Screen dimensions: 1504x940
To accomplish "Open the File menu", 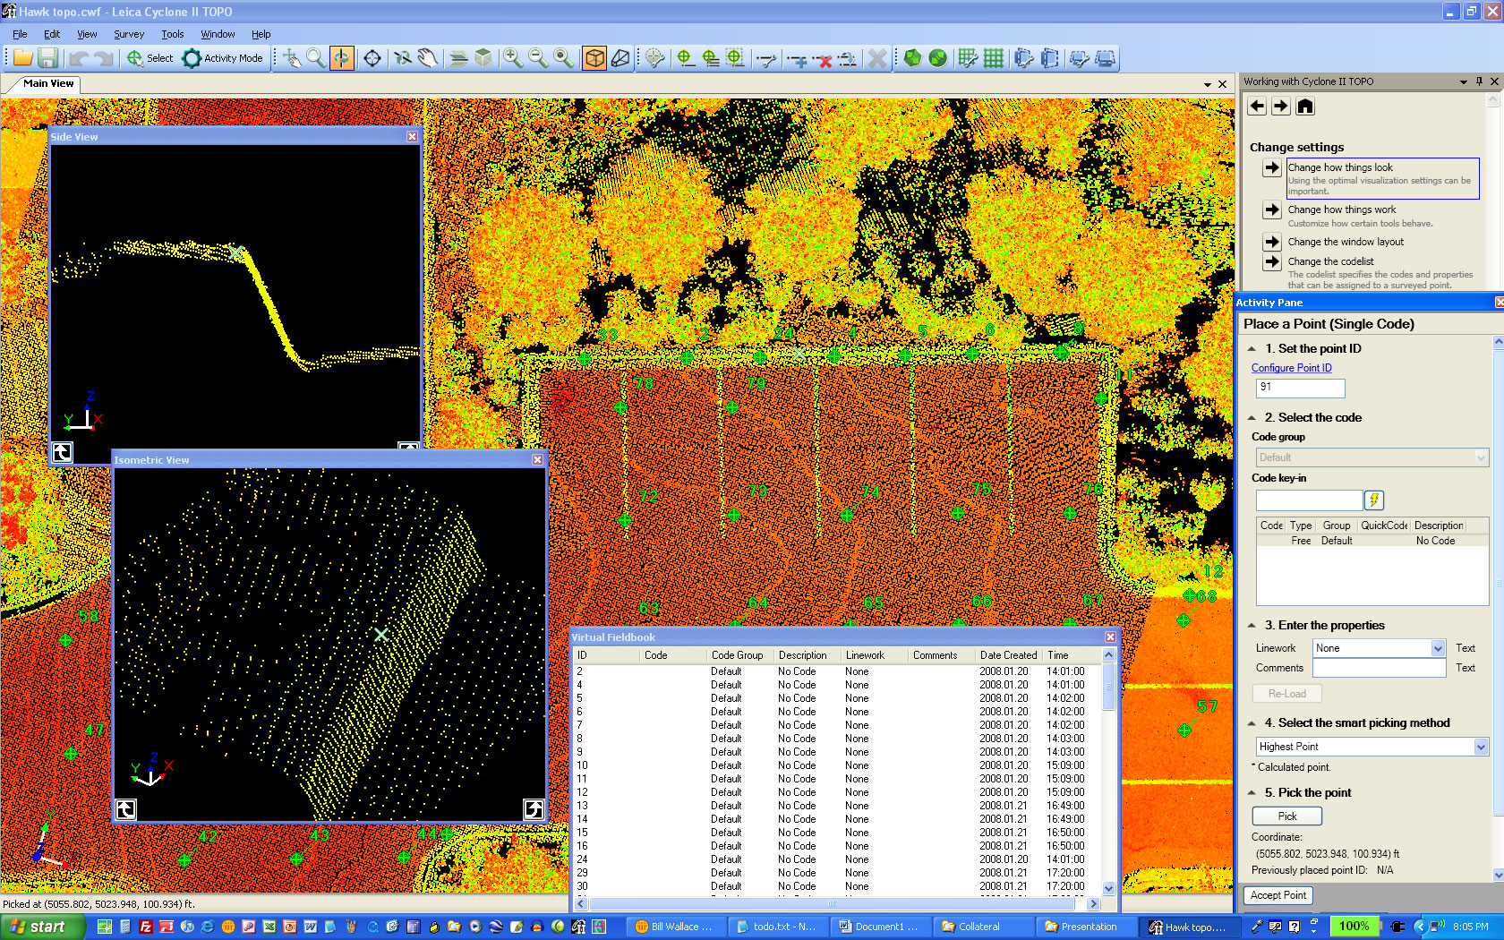I will pyautogui.click(x=20, y=34).
